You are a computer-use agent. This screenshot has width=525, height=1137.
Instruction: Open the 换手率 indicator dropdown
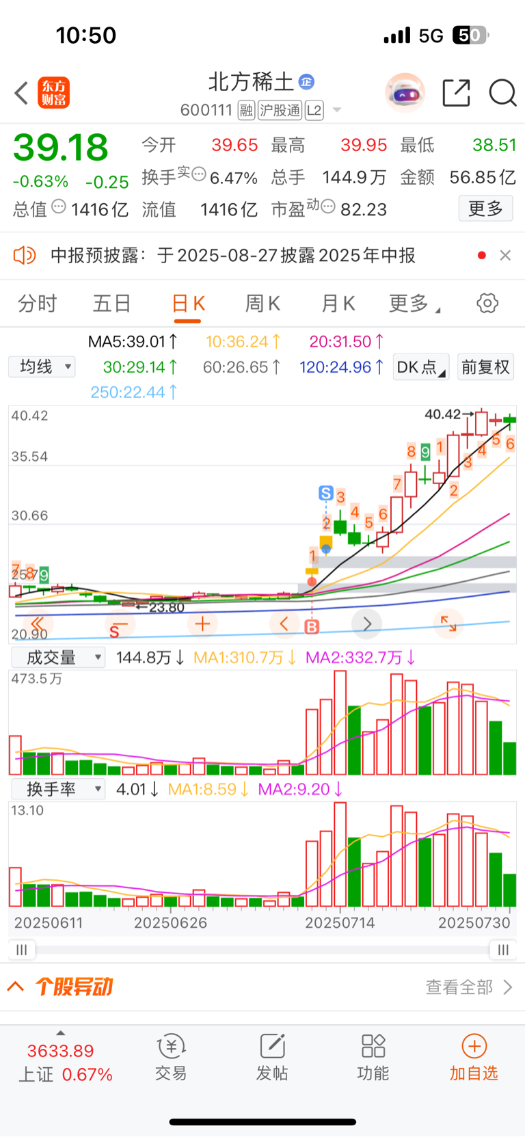pos(58,789)
